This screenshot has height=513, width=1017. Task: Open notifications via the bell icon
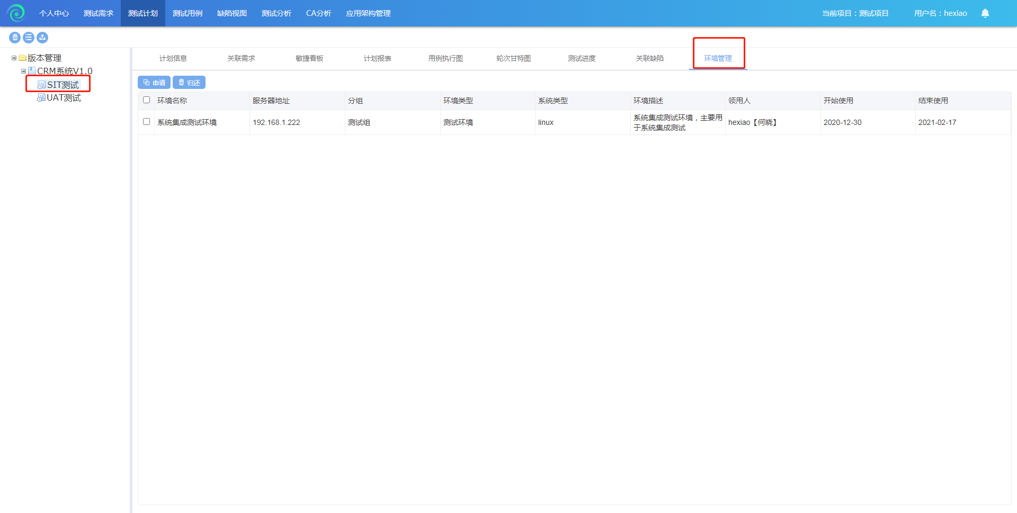[x=985, y=13]
